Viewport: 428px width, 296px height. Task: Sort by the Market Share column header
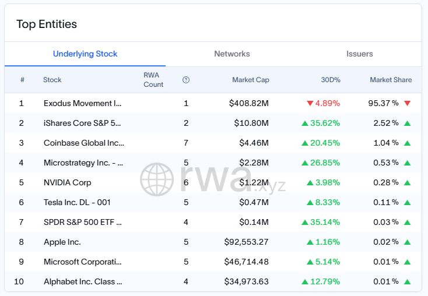[391, 80]
